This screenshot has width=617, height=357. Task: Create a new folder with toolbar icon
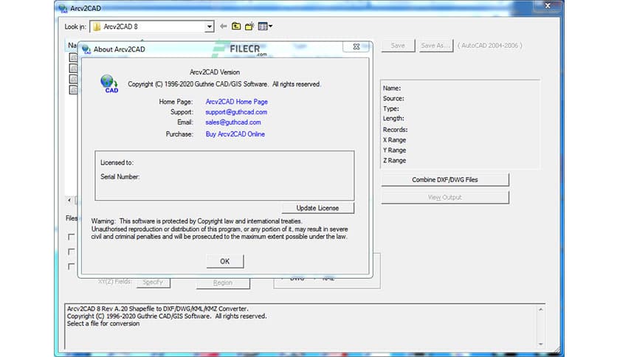click(249, 27)
